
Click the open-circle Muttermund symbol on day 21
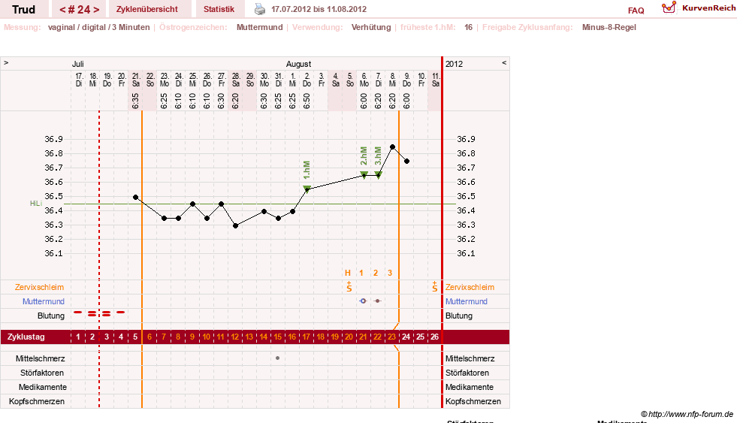(x=363, y=301)
